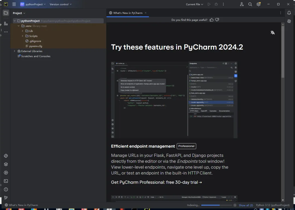This screenshot has width=295, height=210.
Task: Expand the Lib folder
Action: [x=22, y=31]
